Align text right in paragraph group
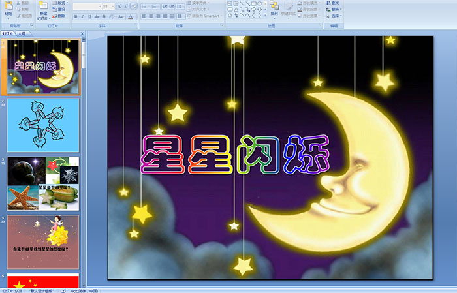The image size is (457, 293). tap(158, 16)
